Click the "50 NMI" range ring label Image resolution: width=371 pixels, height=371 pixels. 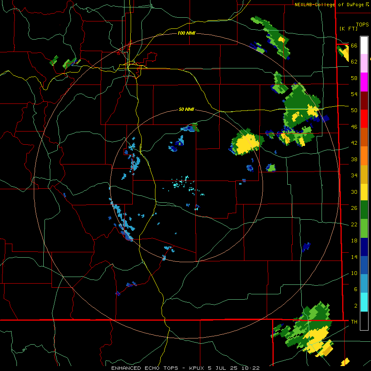tap(186, 109)
